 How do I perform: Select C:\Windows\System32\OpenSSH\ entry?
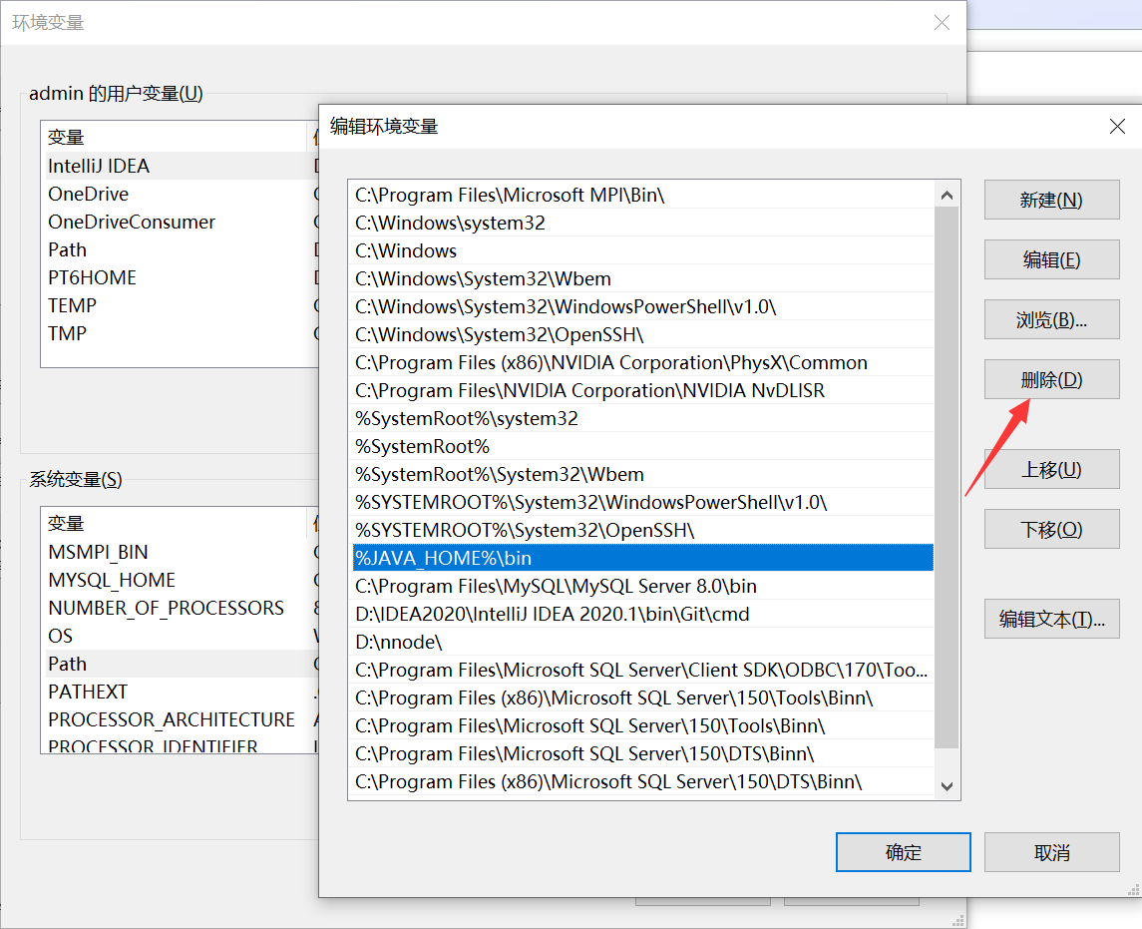point(642,334)
